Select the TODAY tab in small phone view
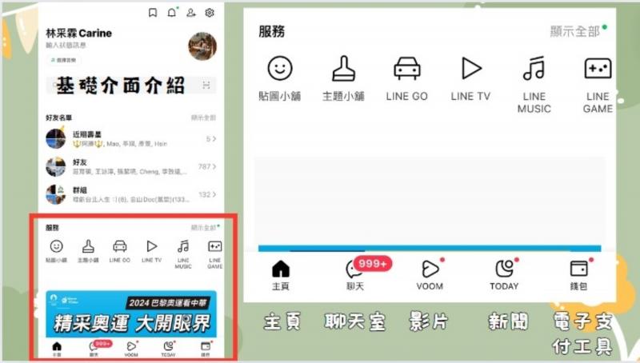The image size is (640, 363). pos(168,349)
